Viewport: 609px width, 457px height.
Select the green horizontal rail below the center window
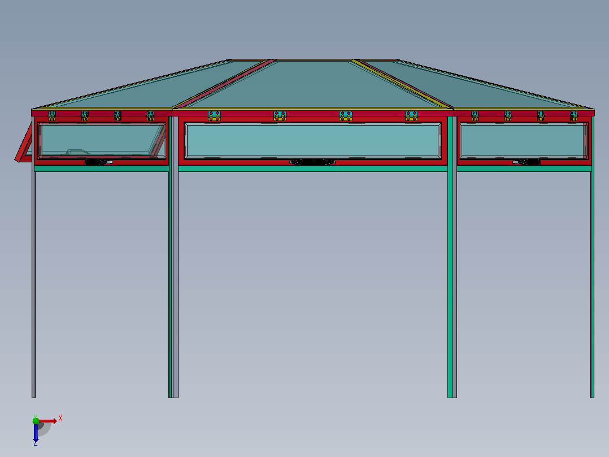312,169
